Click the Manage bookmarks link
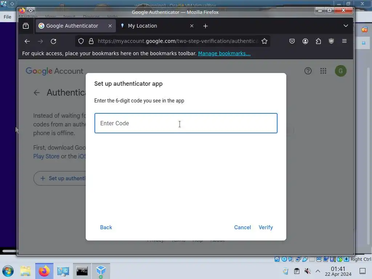The height and width of the screenshot is (279, 372). [x=224, y=53]
